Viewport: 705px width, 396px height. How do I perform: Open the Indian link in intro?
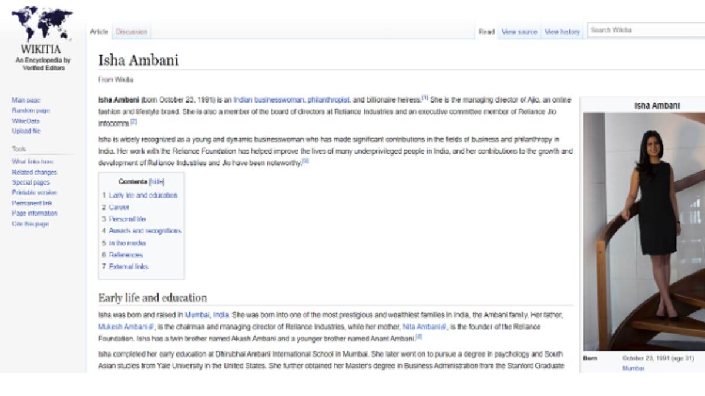(x=243, y=100)
